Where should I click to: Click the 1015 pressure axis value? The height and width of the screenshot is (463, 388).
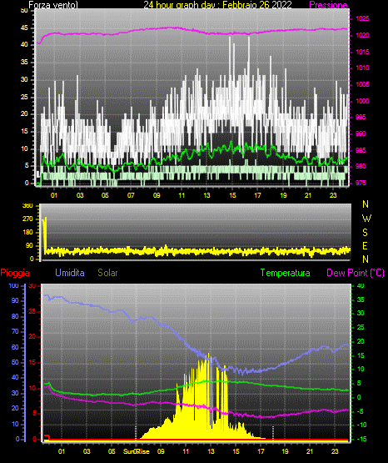362,52
